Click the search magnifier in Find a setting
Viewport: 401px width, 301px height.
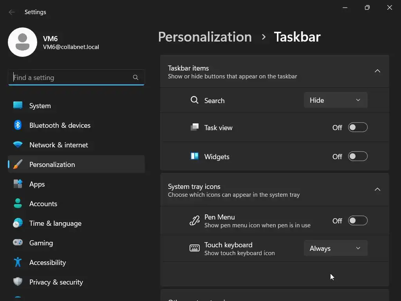click(135, 78)
